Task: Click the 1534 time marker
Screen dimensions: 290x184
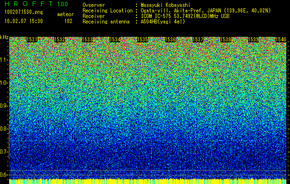Action: click(115, 40)
